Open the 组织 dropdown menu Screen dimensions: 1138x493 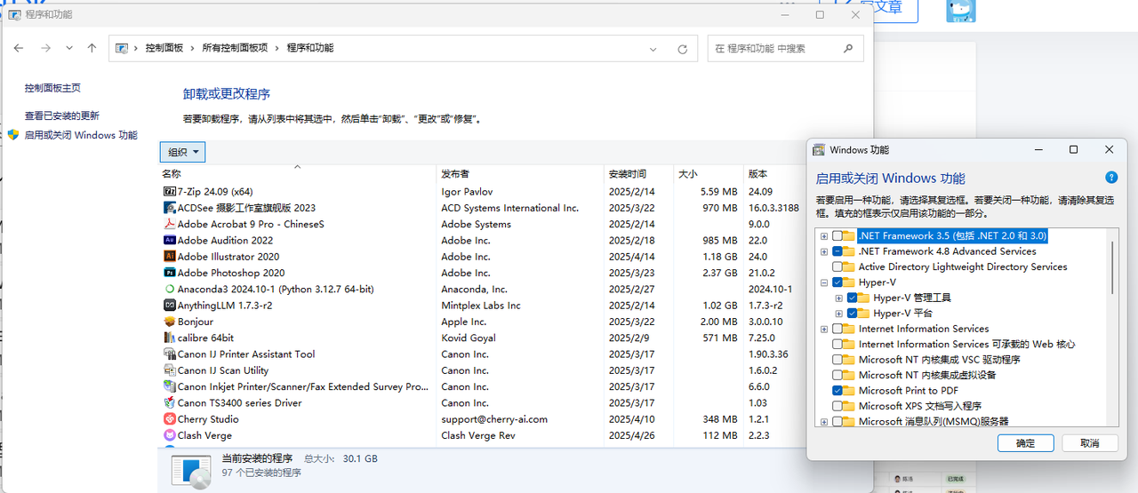click(x=183, y=153)
